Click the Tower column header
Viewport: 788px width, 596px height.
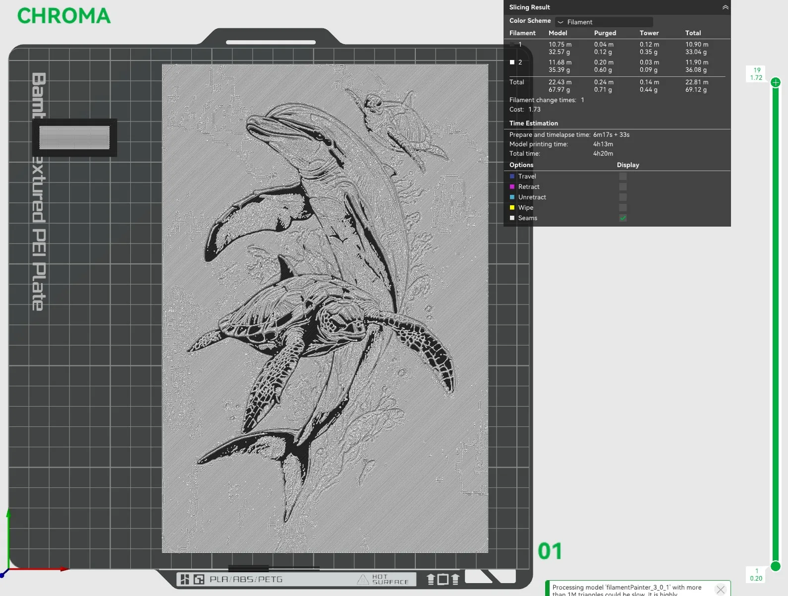[x=649, y=33]
